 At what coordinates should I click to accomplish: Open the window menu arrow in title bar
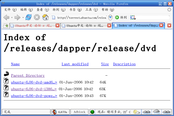pyautogui.click(x=3, y=3)
